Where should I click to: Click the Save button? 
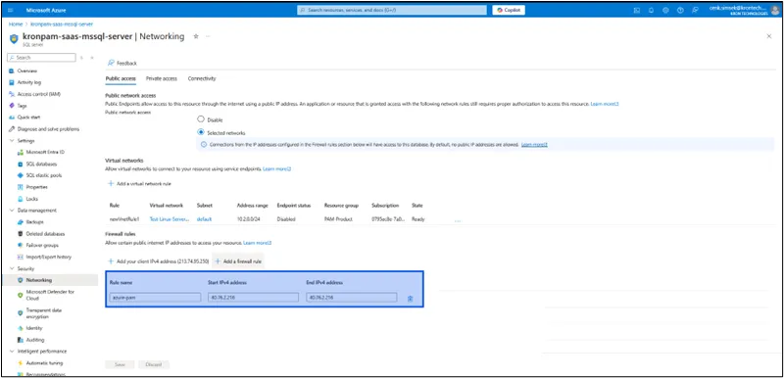[120, 364]
